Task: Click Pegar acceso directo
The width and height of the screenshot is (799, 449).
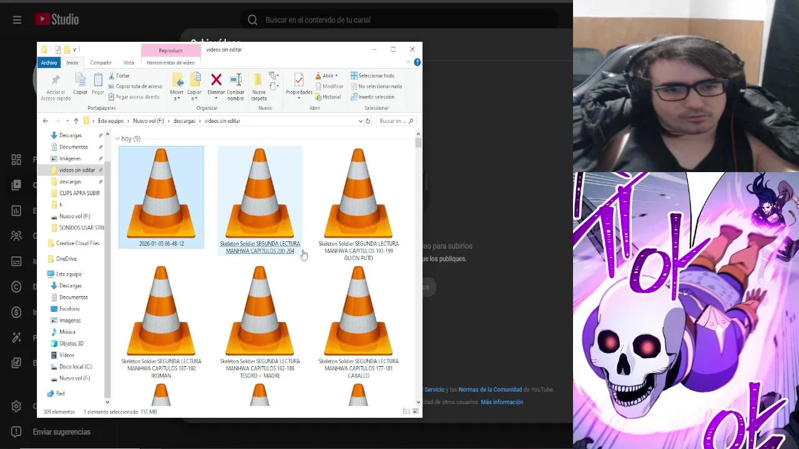Action: click(x=134, y=97)
